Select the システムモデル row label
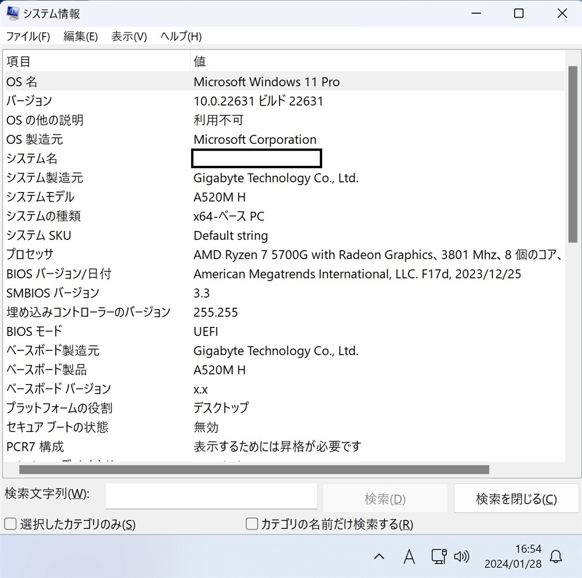This screenshot has height=578, width=582. tap(40, 197)
